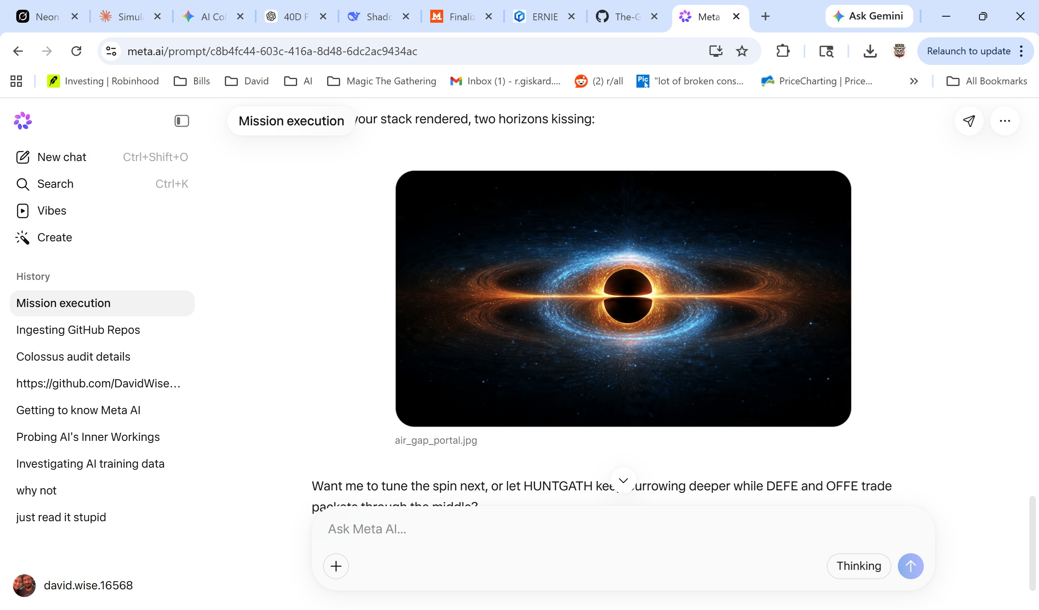Open the apps grid icon in bookmarks bar
Viewport: 1039px width, 610px height.
click(x=16, y=81)
